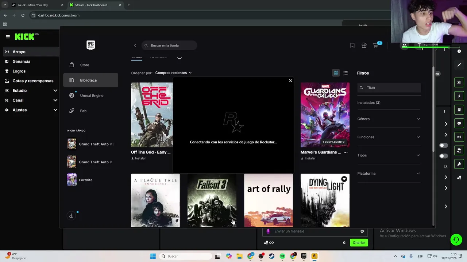Image resolution: width=467 pixels, height=262 pixels.
Task: Click the Charlar send button
Action: [359, 243]
